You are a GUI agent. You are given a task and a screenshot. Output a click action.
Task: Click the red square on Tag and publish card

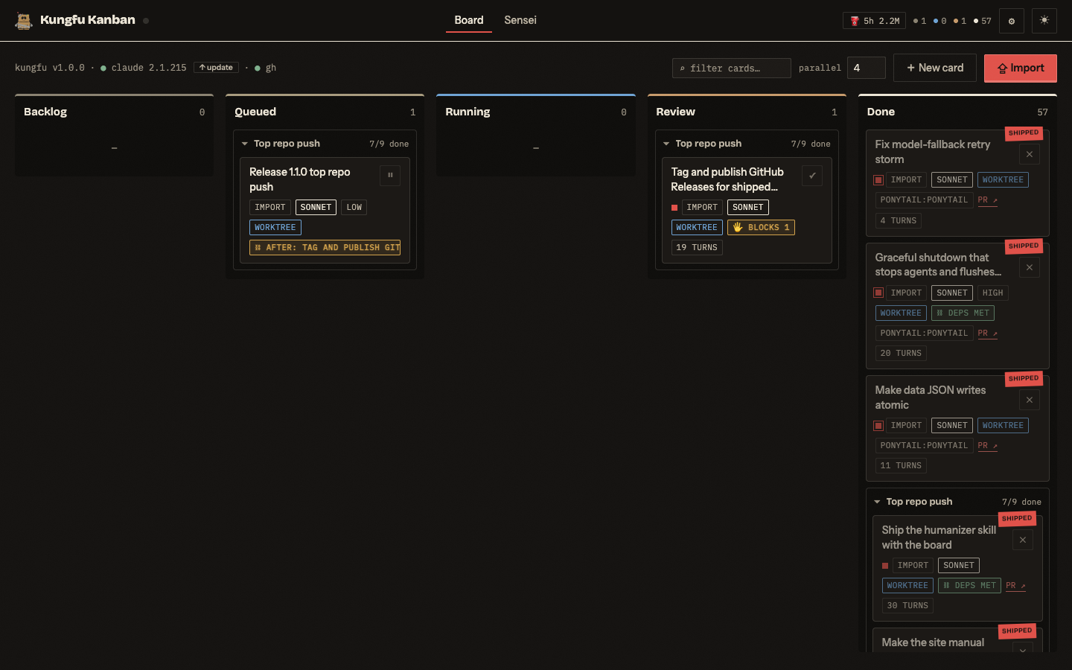pyautogui.click(x=674, y=208)
